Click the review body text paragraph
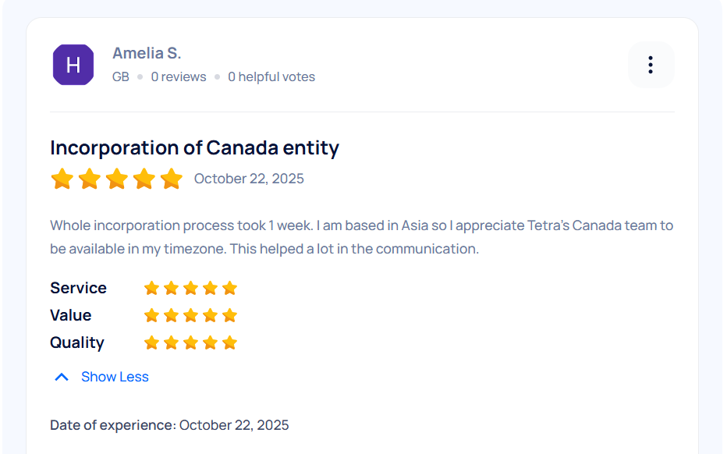The image size is (727, 454). point(361,237)
